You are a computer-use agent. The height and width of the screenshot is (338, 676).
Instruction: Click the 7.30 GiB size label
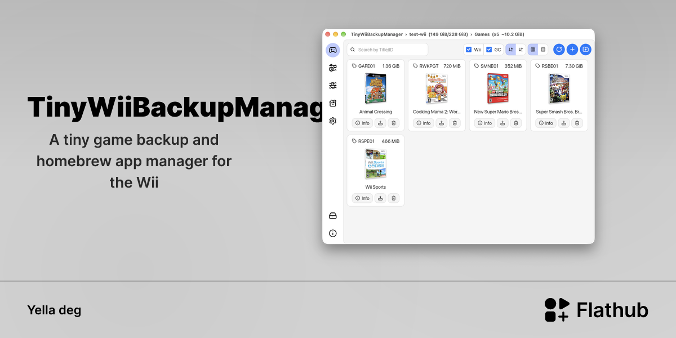coord(574,66)
